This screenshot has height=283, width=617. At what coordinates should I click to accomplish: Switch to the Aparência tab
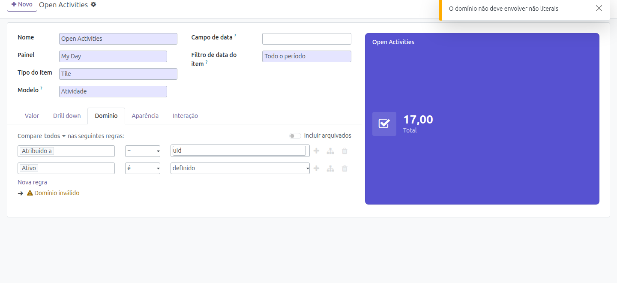pos(145,116)
